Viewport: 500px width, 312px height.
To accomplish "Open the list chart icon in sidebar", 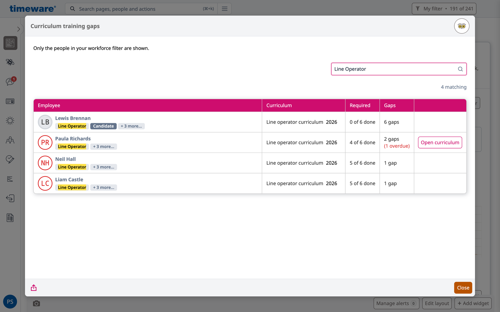I will [x=10, y=179].
